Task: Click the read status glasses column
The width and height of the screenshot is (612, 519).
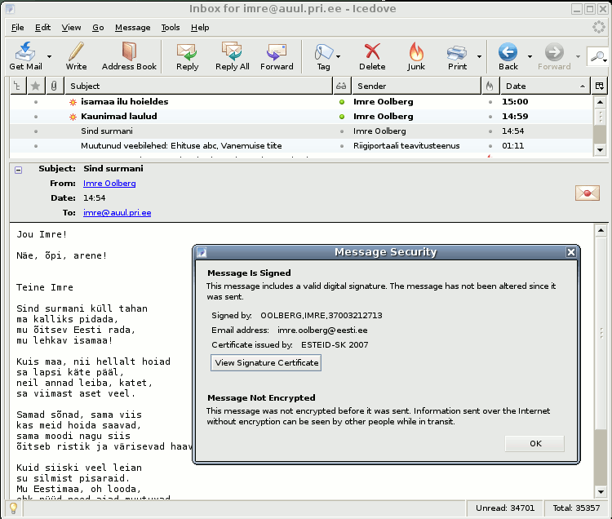Action: 341,86
